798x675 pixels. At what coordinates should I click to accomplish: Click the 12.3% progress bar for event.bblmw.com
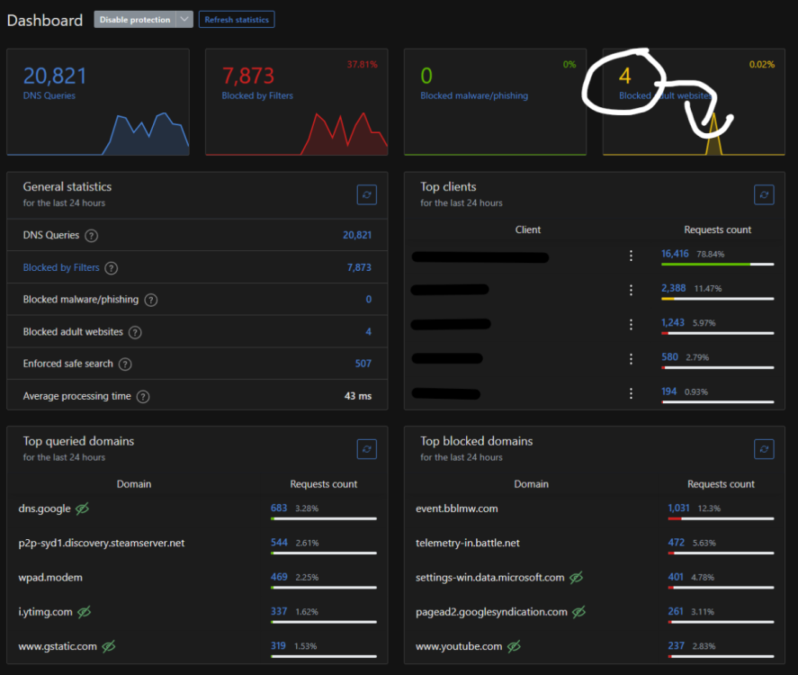pos(721,518)
